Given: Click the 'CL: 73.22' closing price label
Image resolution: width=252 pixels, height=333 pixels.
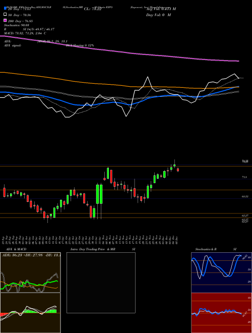Looking at the screenshot, I should tap(93, 9).
